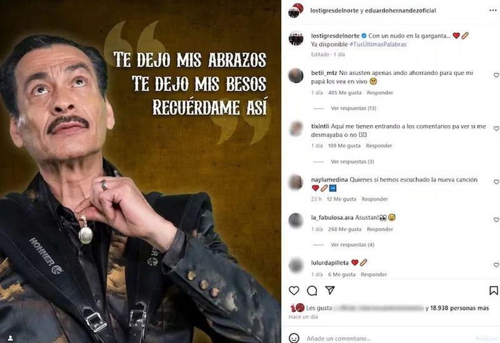Reply to naylumedina's comment
The width and height of the screenshot is (500, 343).
coord(374,199)
